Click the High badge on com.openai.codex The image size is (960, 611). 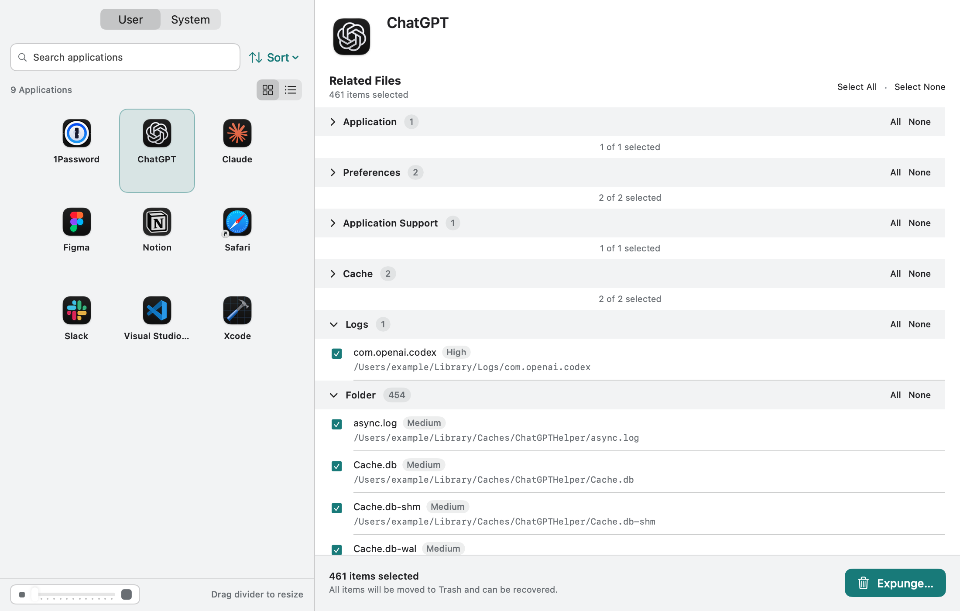click(x=456, y=352)
